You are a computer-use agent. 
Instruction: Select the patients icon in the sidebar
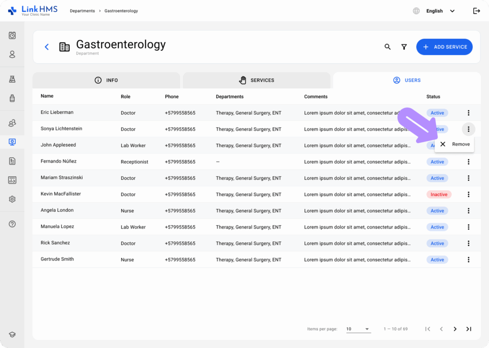[12, 54]
